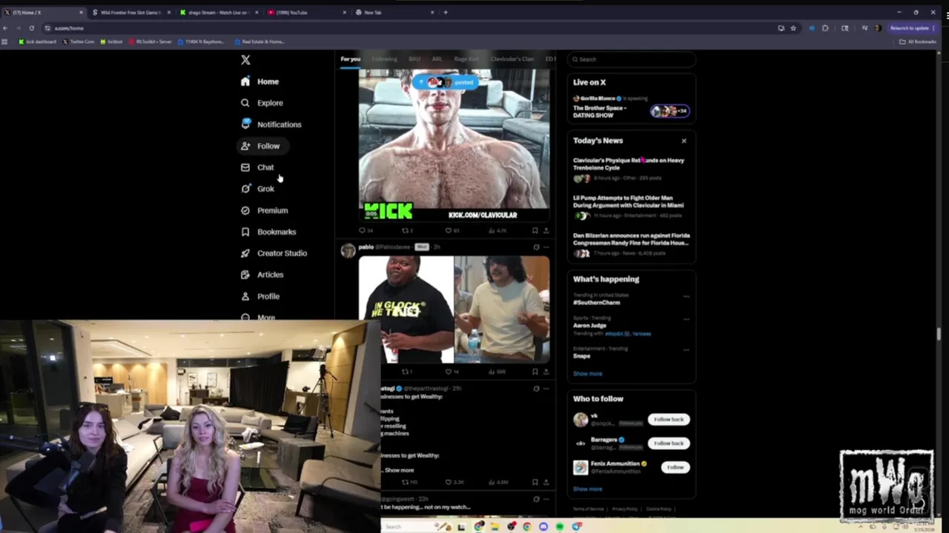This screenshot has width=949, height=533.
Task: Open options for Aaron Judge trend
Action: 686,319
